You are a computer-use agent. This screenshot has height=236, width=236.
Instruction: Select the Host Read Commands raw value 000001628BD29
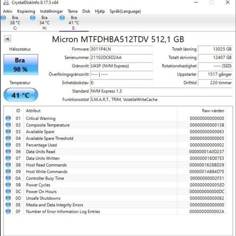tap(206, 165)
